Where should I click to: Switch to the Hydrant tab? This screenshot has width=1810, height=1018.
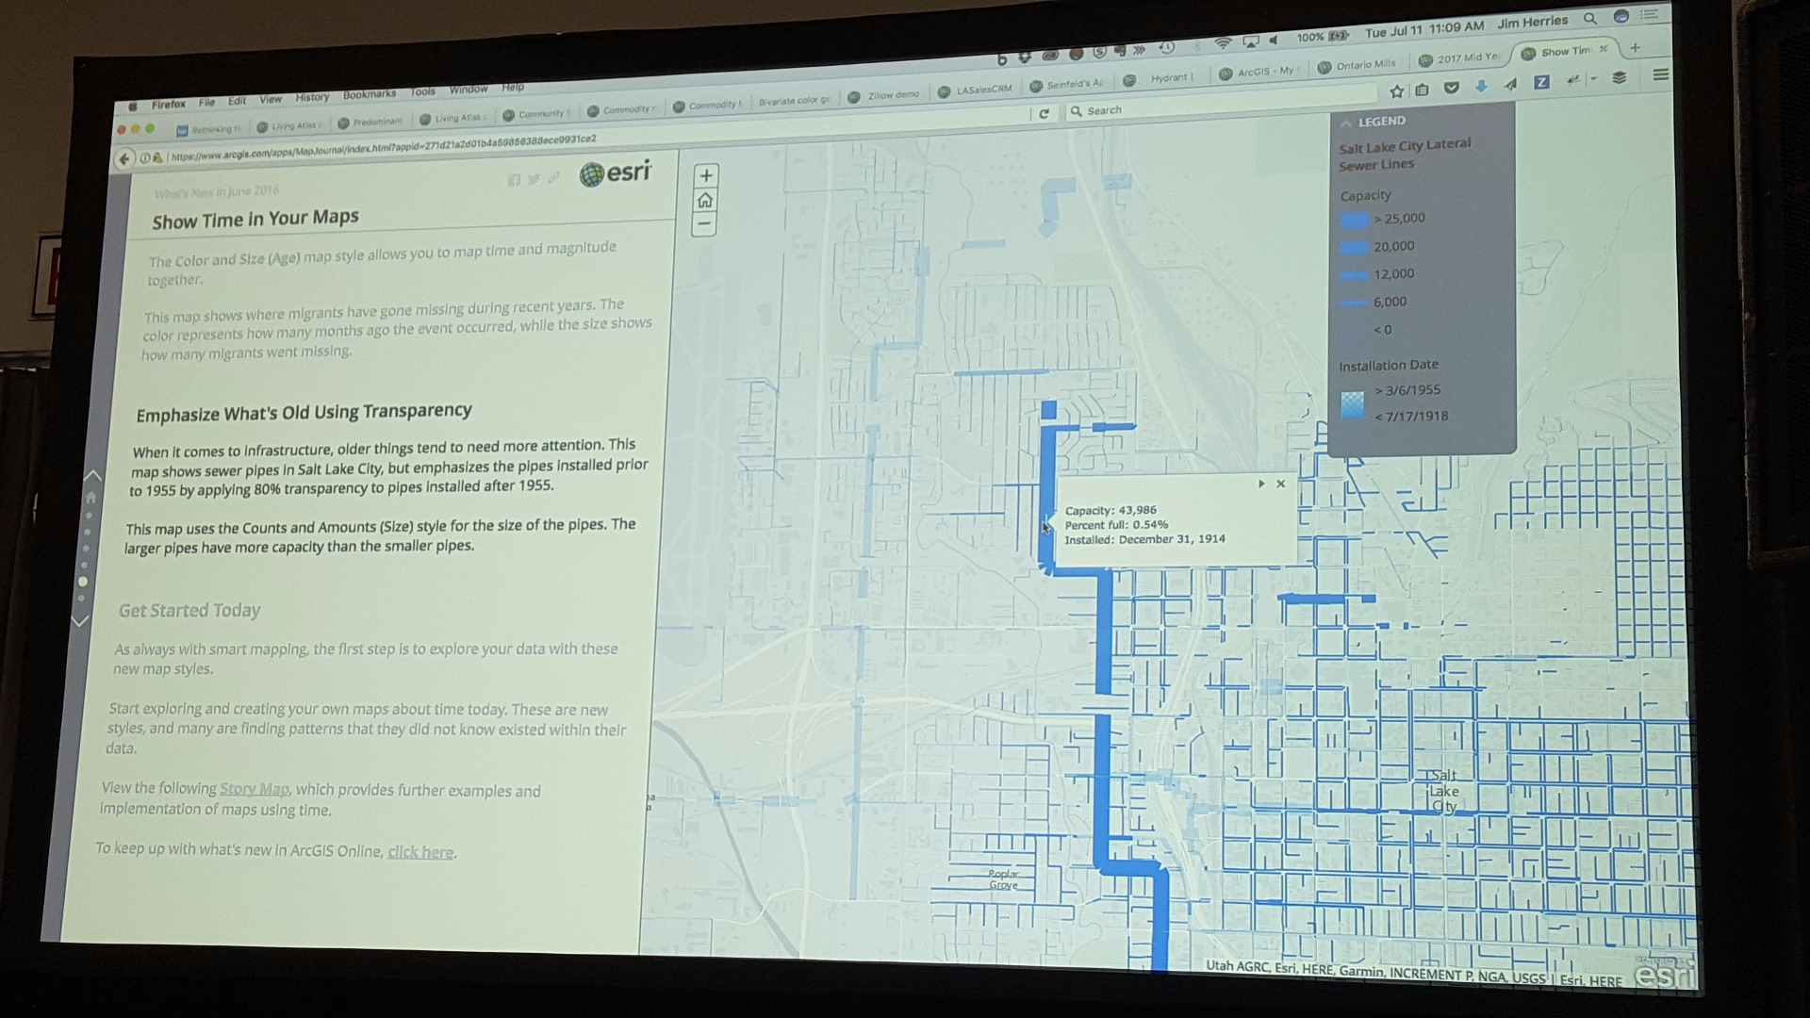pyautogui.click(x=1161, y=79)
